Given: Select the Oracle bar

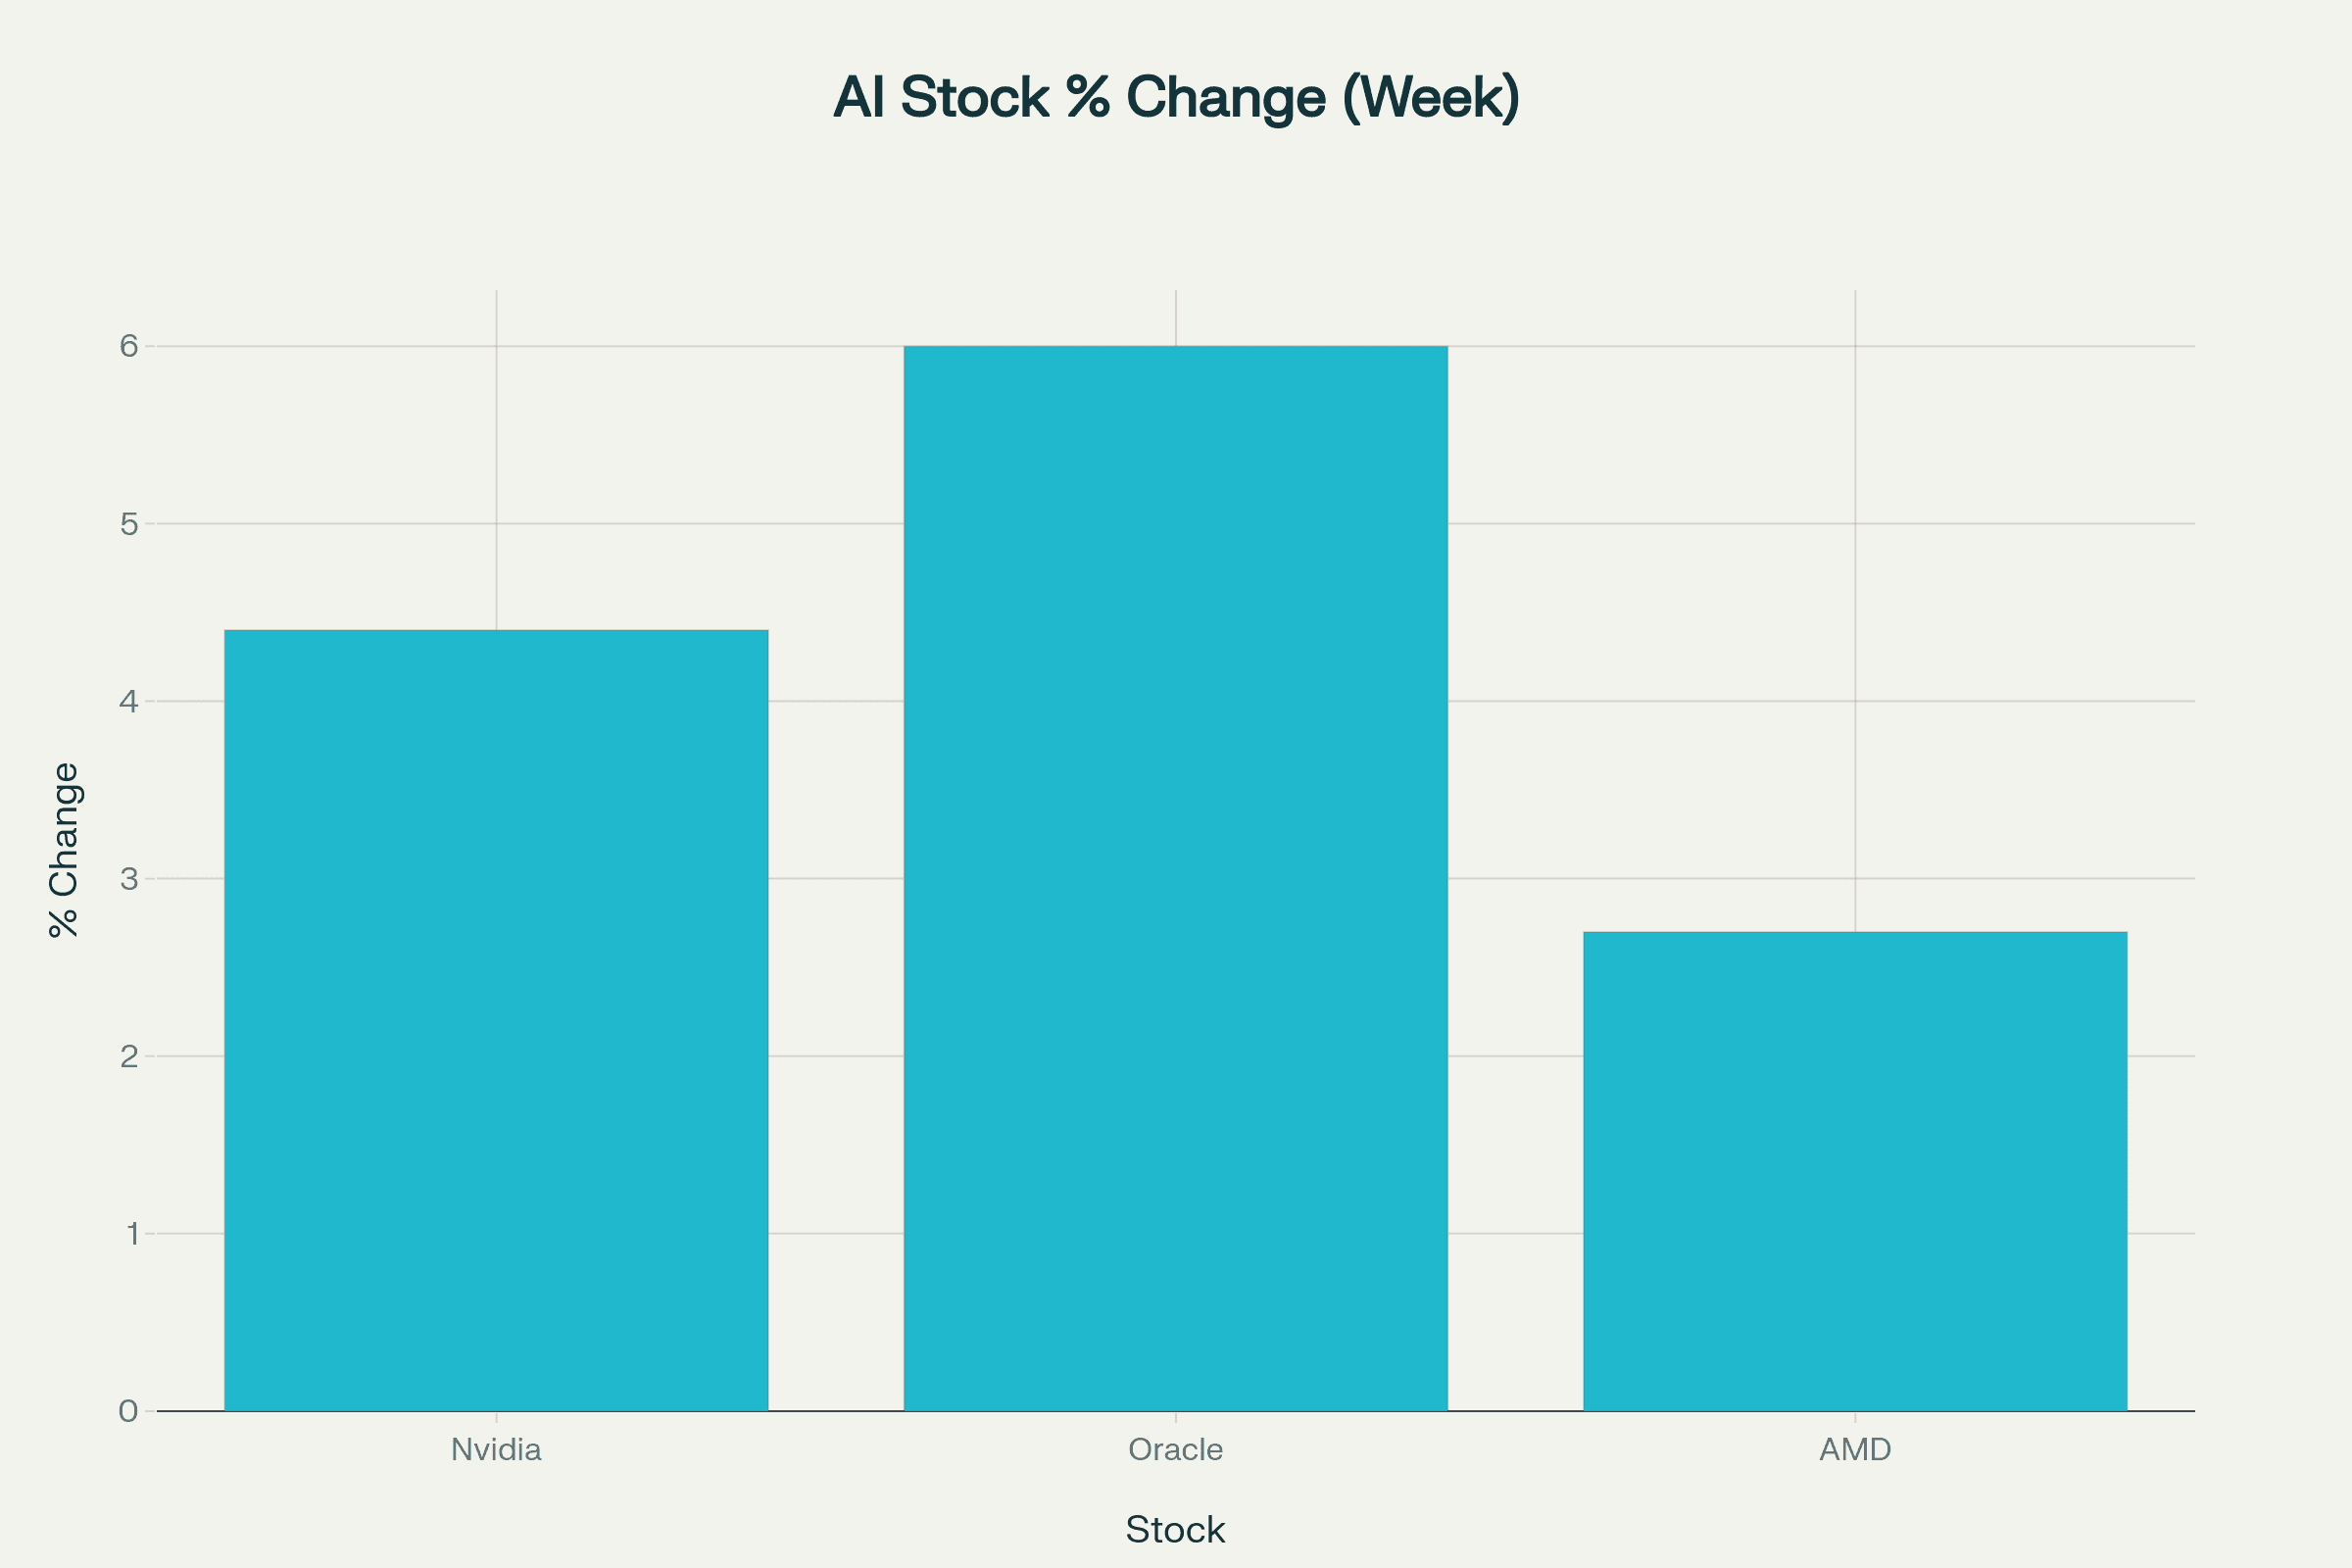Looking at the screenshot, I should click(x=1175, y=878).
